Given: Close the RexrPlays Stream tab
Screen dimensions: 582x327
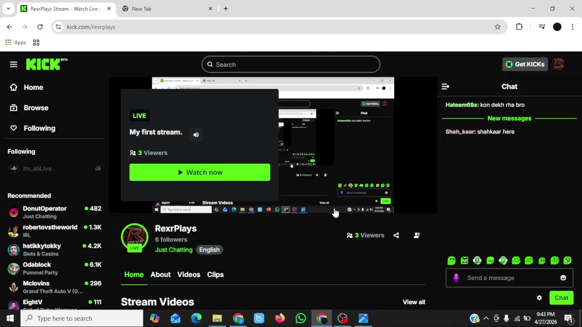Looking at the screenshot, I should pyautogui.click(x=109, y=9).
